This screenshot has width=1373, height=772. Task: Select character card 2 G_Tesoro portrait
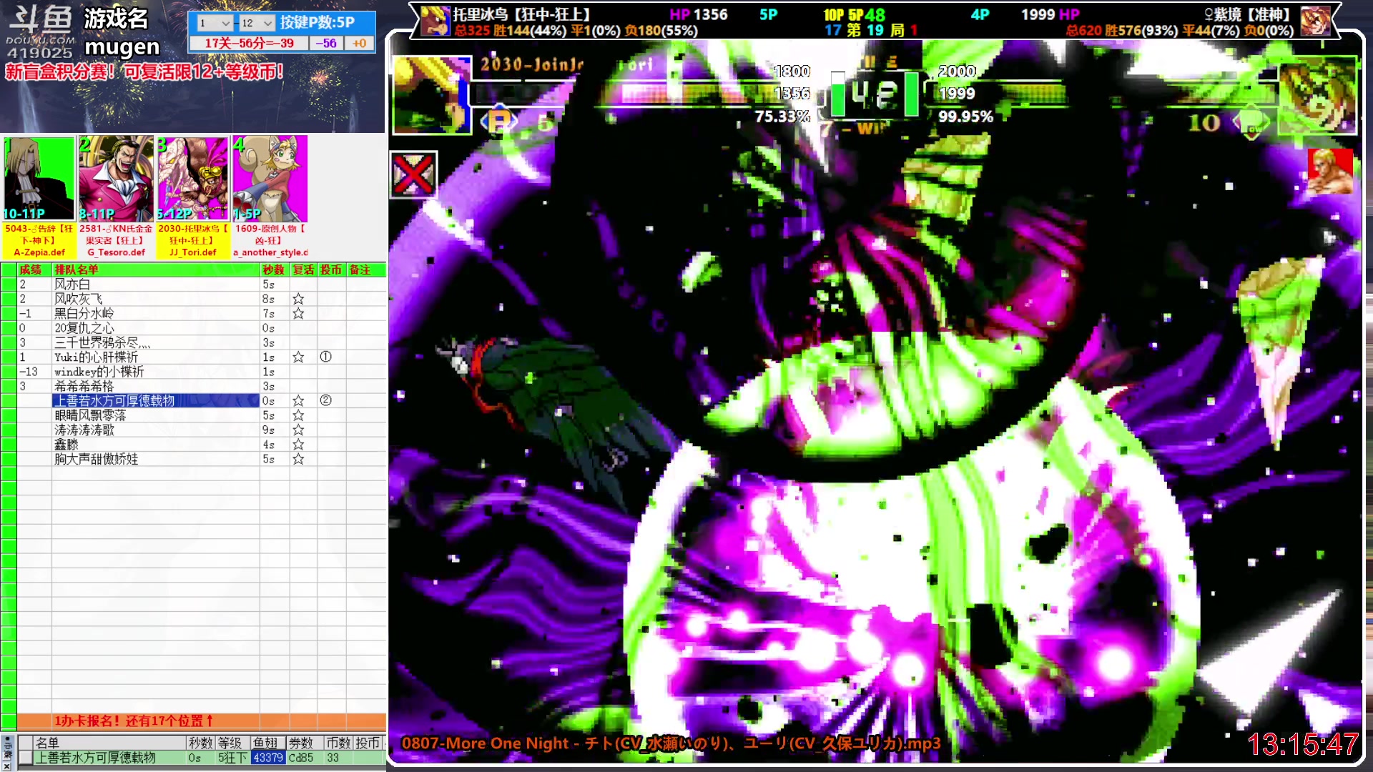point(116,178)
